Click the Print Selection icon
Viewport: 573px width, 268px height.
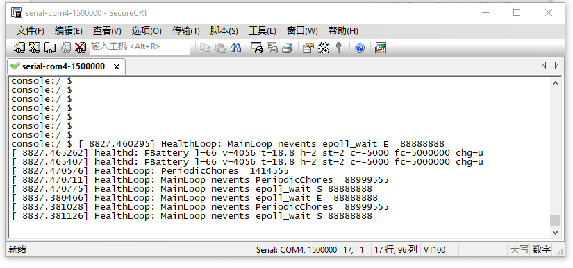[x=272, y=48]
